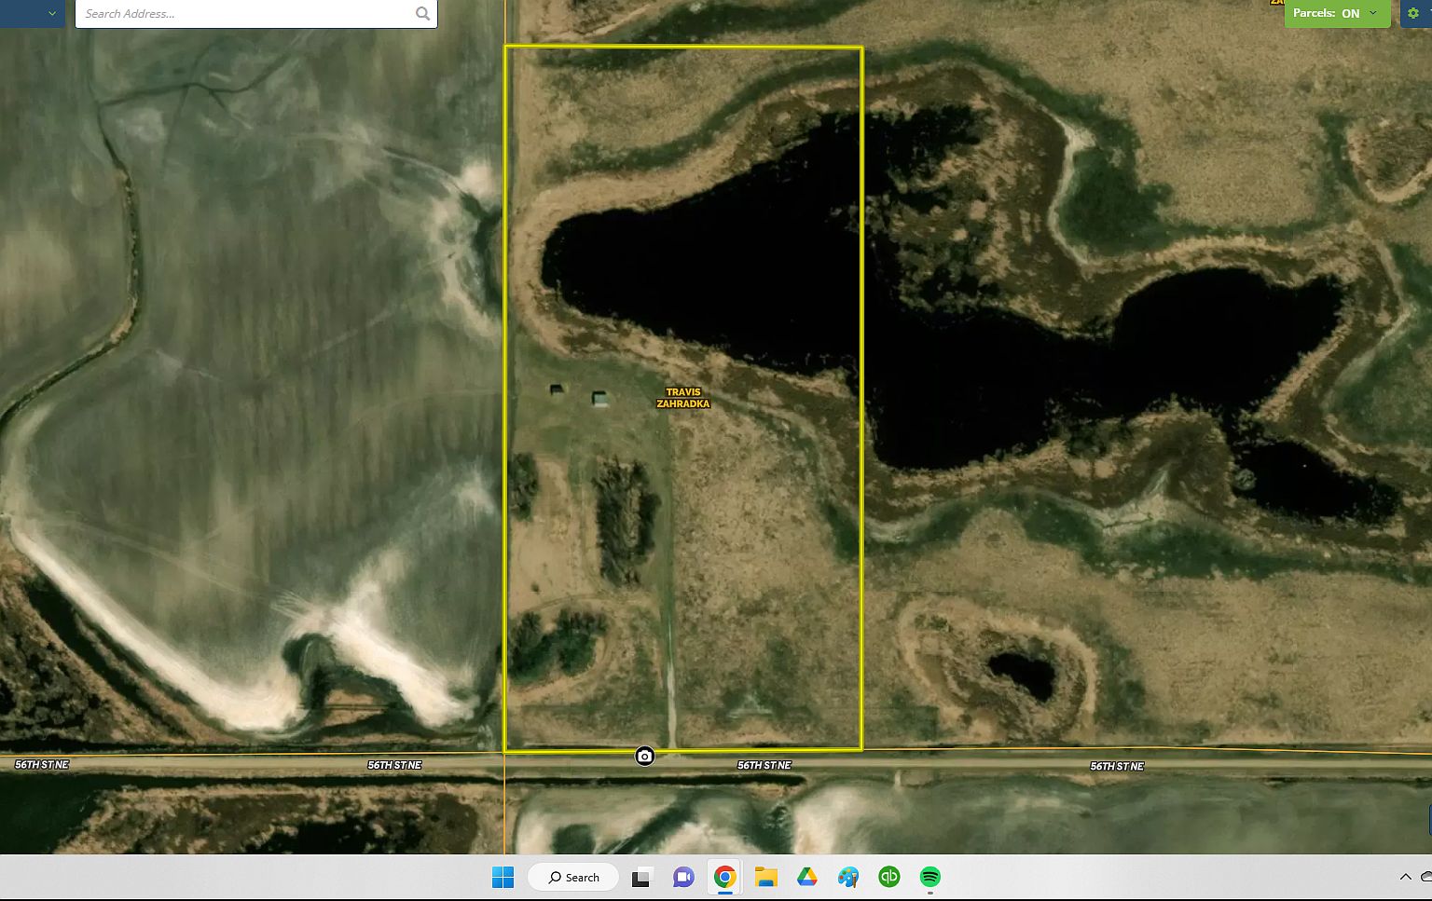
Task: Open the Windows Start menu
Action: (x=503, y=877)
